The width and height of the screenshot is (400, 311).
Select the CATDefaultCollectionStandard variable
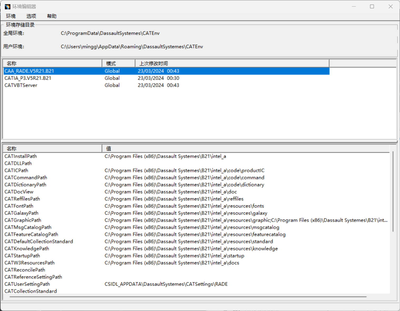coord(39,241)
